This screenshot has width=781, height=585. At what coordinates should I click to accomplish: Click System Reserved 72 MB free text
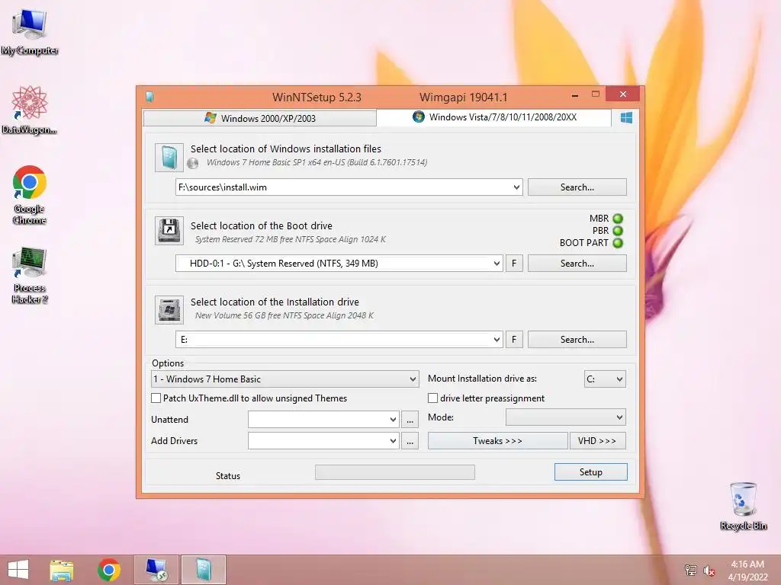pos(291,239)
